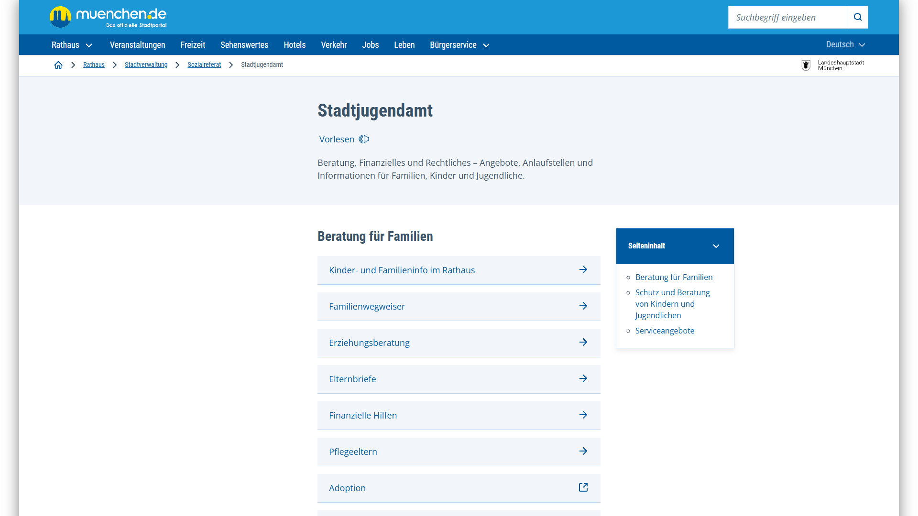The width and height of the screenshot is (918, 516).
Task: Click arrow icon on Elternbriefe row
Action: 583,379
